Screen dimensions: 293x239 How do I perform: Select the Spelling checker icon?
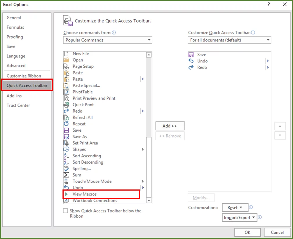coord(67,168)
